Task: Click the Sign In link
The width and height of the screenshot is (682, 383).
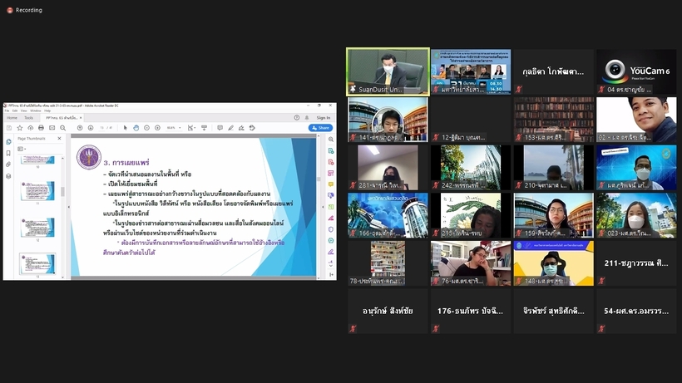Action: coord(322,118)
